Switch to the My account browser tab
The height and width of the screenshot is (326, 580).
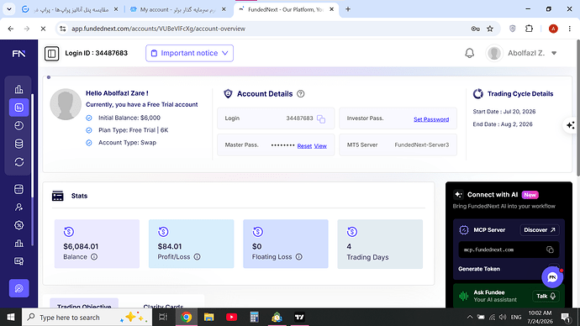[177, 9]
